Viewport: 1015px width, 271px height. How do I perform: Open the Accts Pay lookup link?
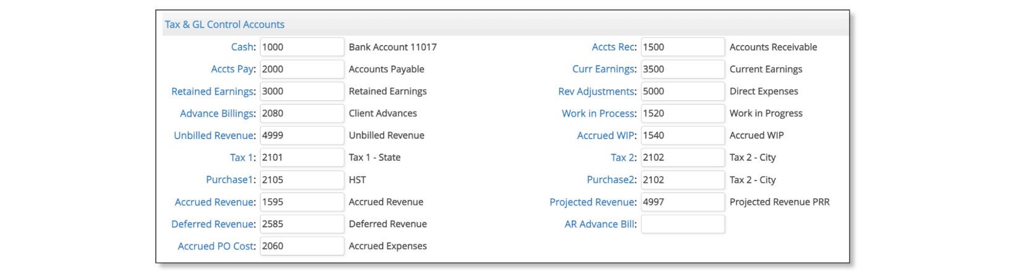(x=231, y=69)
